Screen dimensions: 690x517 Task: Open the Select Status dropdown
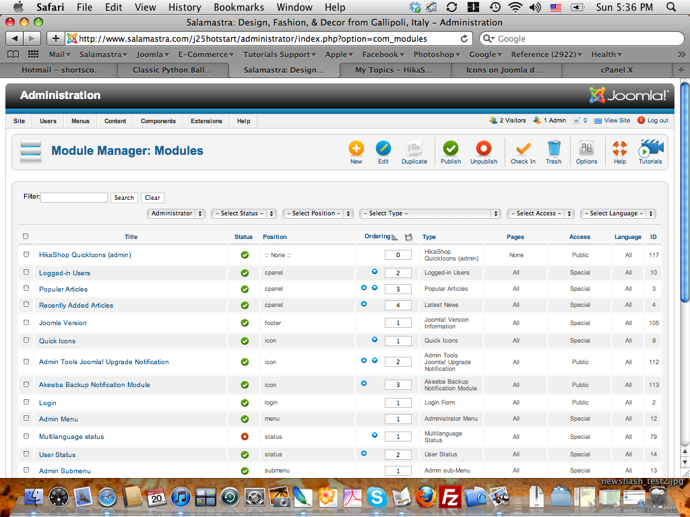tap(244, 213)
